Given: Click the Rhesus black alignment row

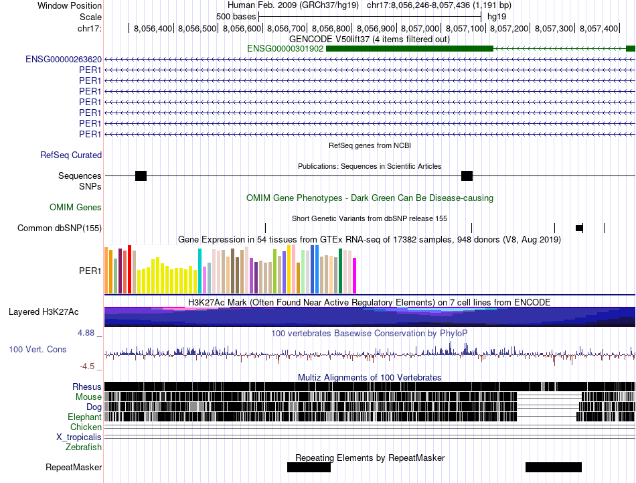Looking at the screenshot, I should (x=370, y=387).
